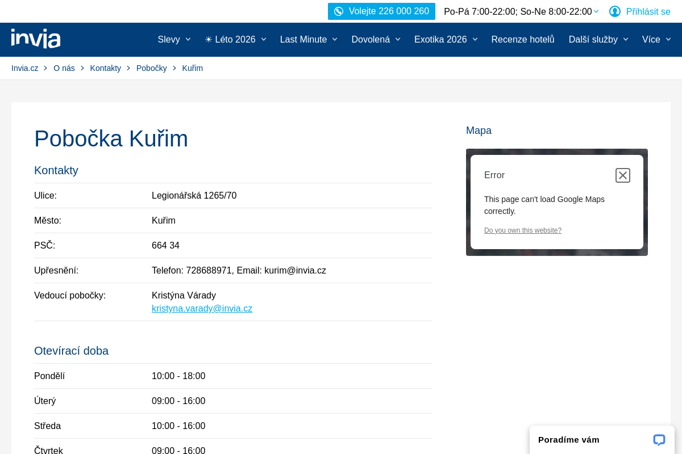The image size is (682, 454).
Task: Click Do you own this website? link
Action: click(x=523, y=230)
